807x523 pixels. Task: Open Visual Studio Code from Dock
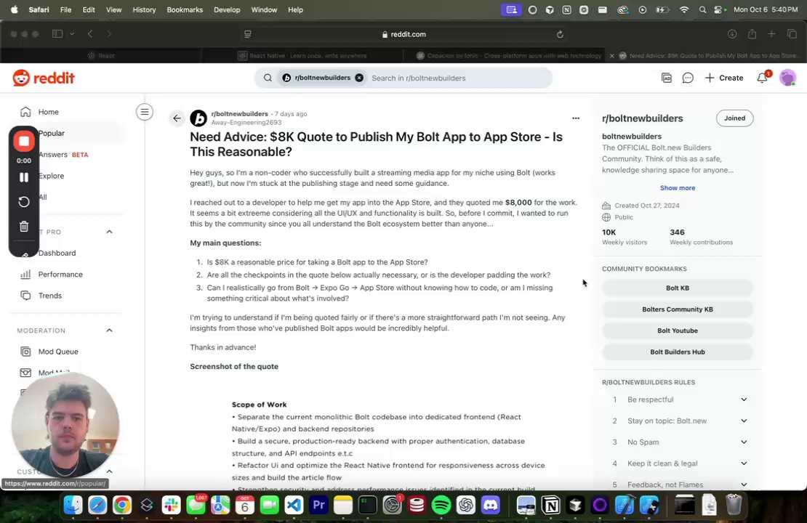294,505
